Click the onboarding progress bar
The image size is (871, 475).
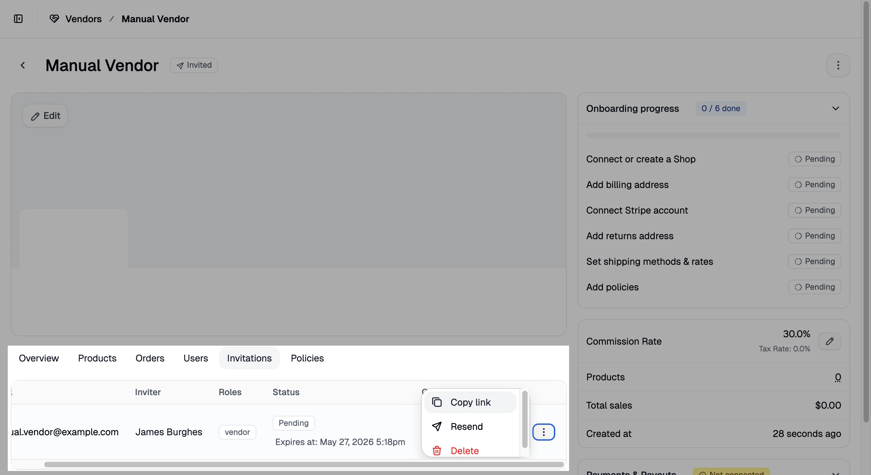coord(713,135)
